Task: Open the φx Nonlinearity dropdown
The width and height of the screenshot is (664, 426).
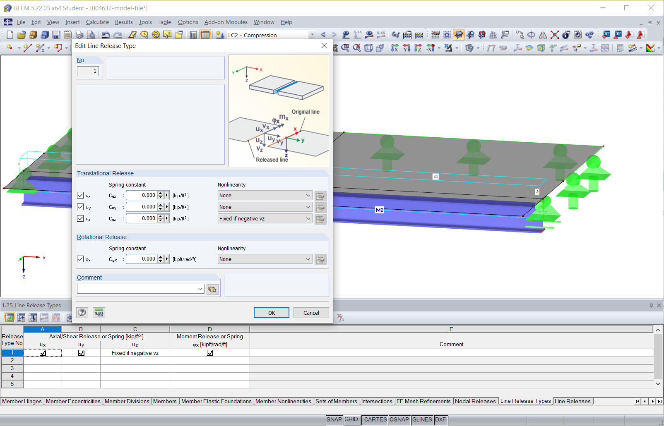Action: (x=265, y=259)
